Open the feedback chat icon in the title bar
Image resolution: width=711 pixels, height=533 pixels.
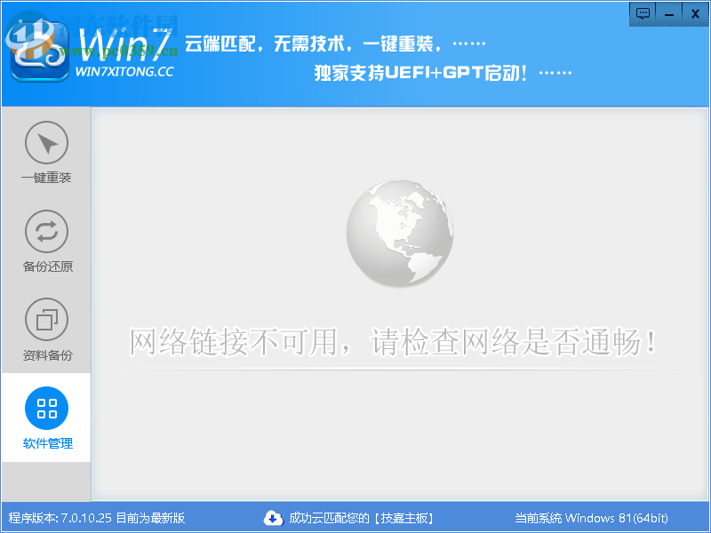coord(643,13)
